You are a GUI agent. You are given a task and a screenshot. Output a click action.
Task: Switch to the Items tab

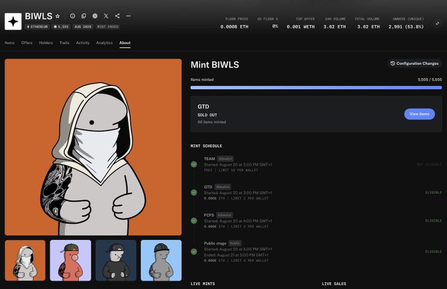(9, 43)
